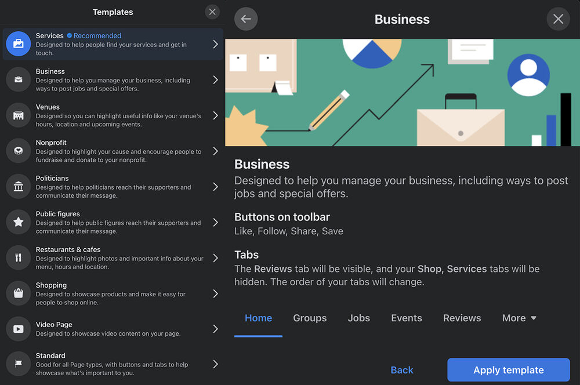Select the Standard template title
The image size is (580, 385).
coord(50,355)
